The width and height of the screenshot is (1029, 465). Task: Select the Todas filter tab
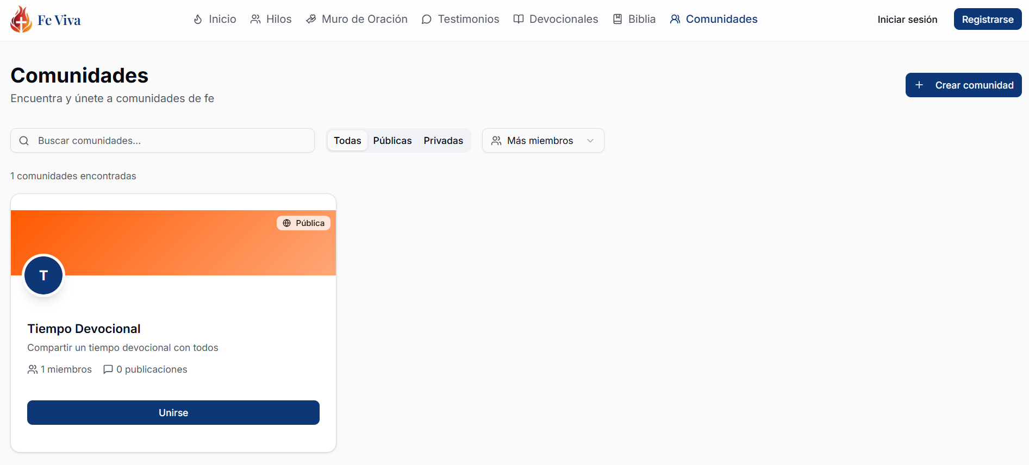[347, 141]
